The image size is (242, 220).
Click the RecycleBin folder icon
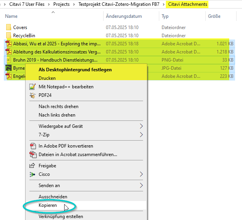(9, 35)
